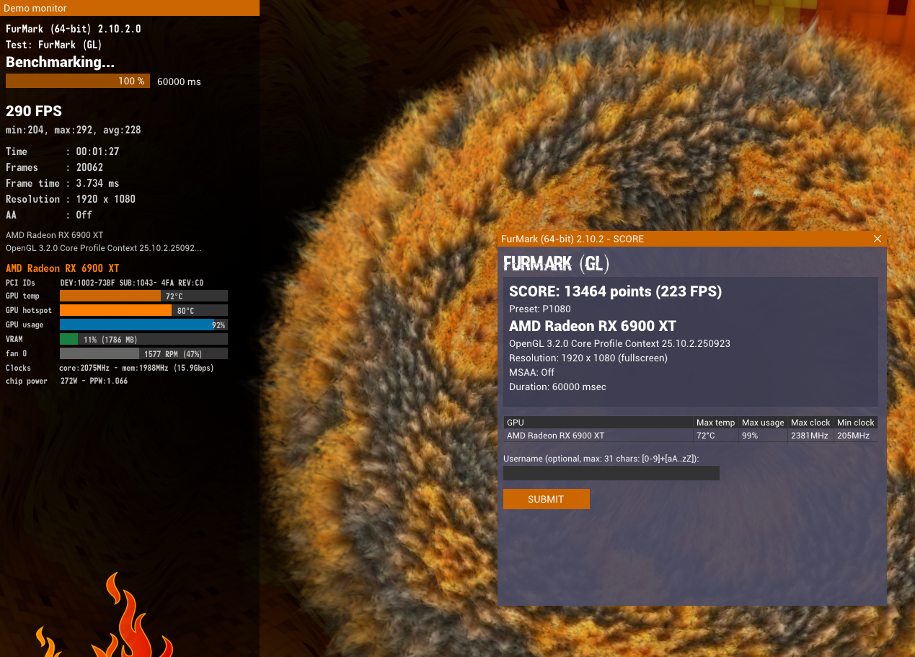Click the GPU hotspot indicator bar

(143, 310)
